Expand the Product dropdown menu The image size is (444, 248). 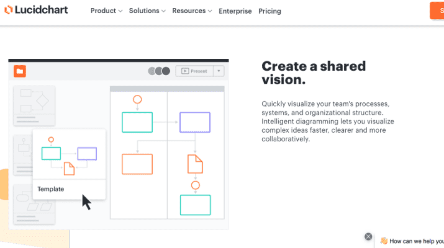click(106, 11)
